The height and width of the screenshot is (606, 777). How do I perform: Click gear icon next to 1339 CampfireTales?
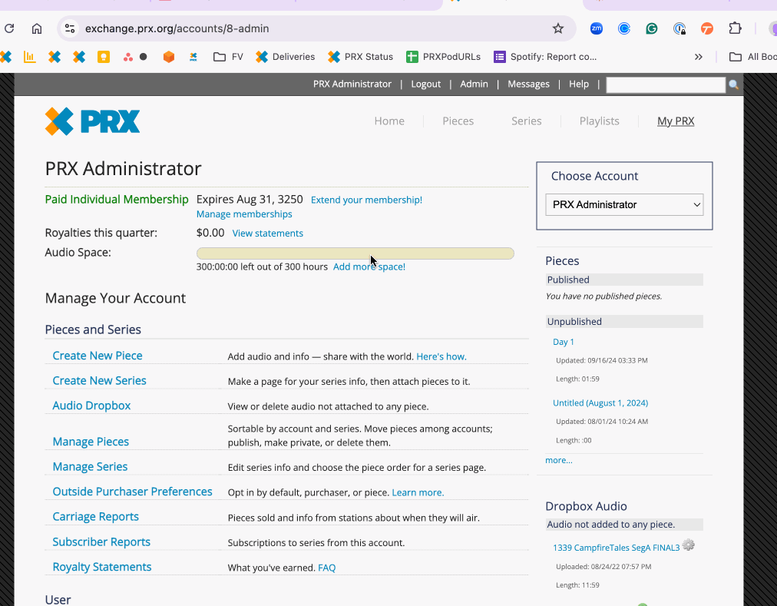(688, 545)
